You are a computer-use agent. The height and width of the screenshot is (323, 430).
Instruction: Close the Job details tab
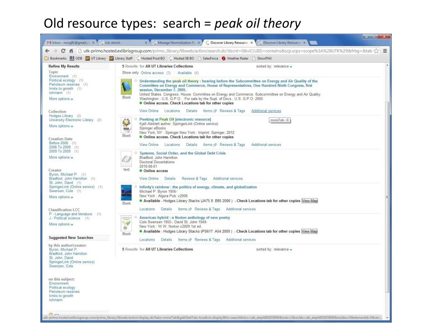pos(146,43)
